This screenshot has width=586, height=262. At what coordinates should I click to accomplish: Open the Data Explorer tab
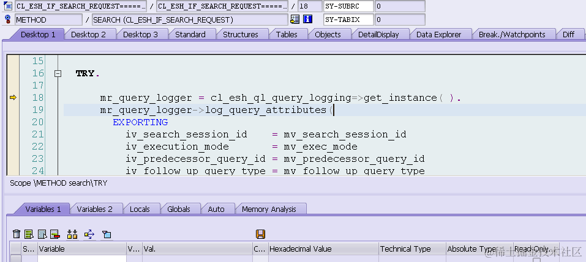438,34
